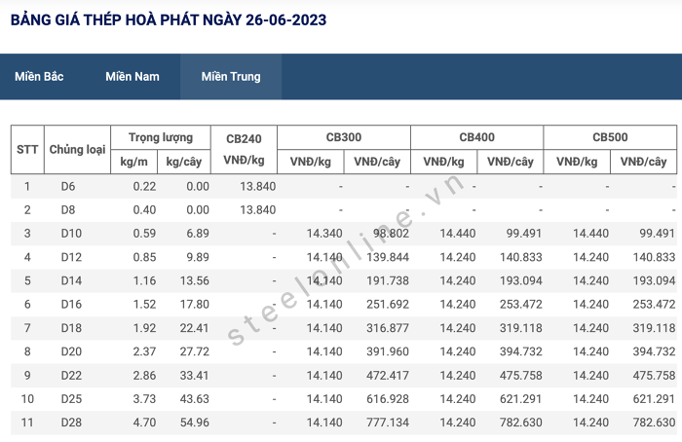The width and height of the screenshot is (682, 442).
Task: Select the D25 product cell
Action: tap(71, 399)
